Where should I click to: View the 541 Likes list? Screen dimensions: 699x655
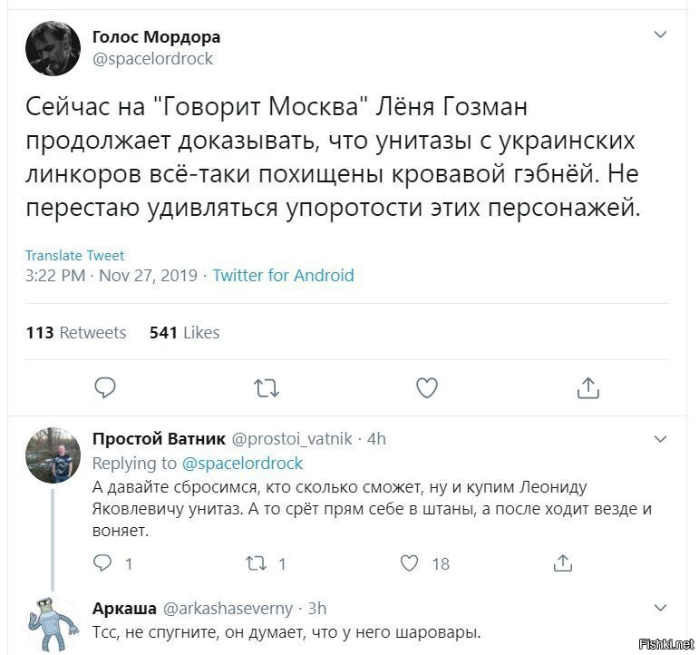click(185, 332)
